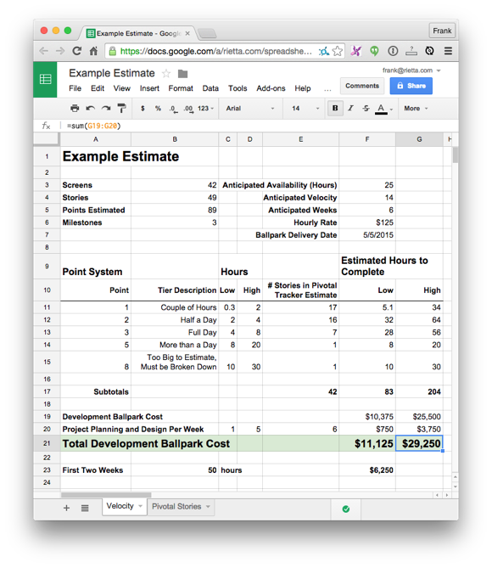The width and height of the screenshot is (492, 568).
Task: Add a new sheet with plus icon
Action: [66, 508]
